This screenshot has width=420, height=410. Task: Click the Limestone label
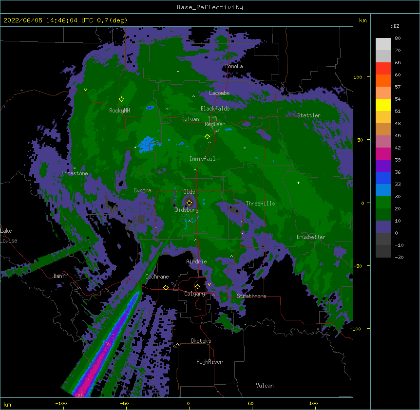click(x=75, y=173)
